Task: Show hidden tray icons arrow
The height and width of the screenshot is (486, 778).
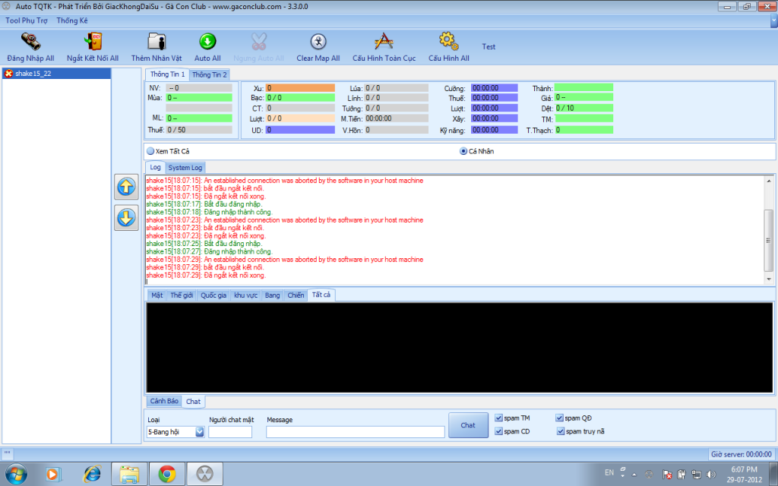Action: click(x=634, y=475)
